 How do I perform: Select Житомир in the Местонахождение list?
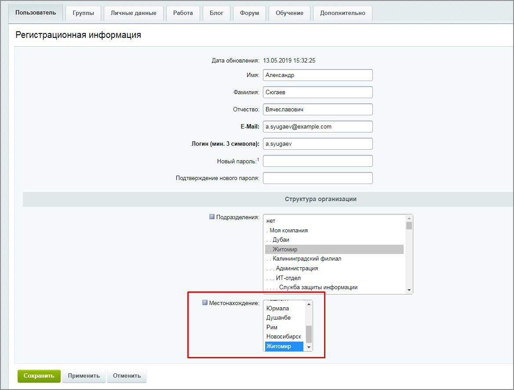[284, 346]
